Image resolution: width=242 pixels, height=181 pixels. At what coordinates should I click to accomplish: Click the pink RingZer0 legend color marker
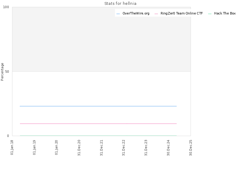click(156, 14)
